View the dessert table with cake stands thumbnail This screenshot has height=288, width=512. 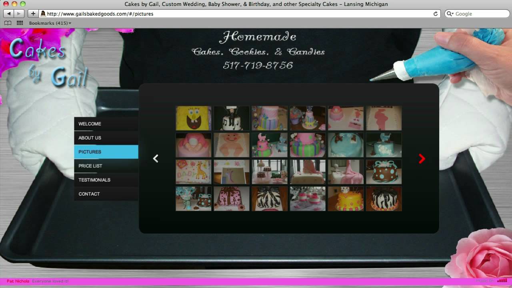click(270, 172)
